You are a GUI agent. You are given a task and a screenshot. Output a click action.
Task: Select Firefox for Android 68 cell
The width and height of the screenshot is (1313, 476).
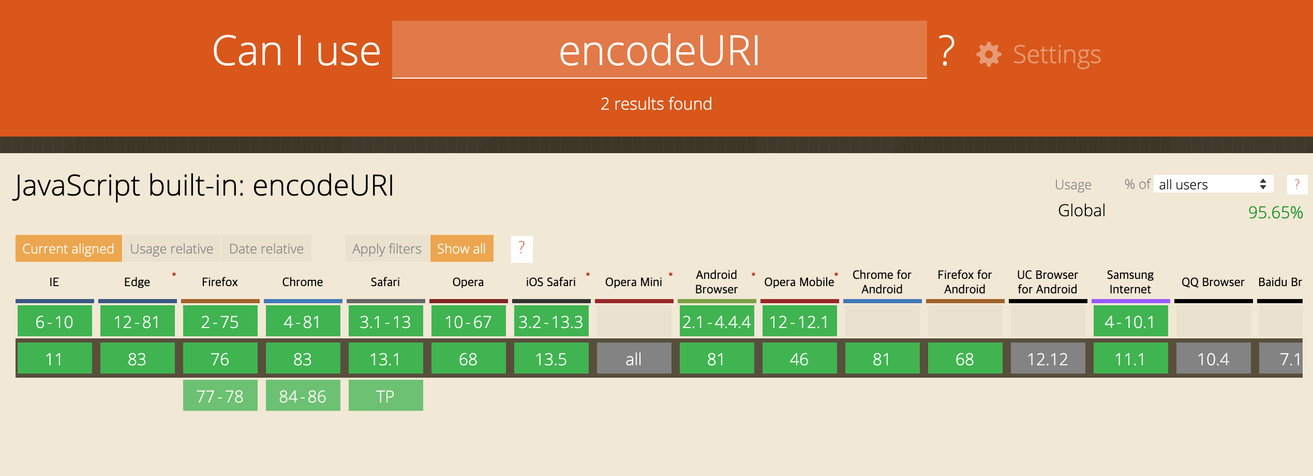click(965, 358)
